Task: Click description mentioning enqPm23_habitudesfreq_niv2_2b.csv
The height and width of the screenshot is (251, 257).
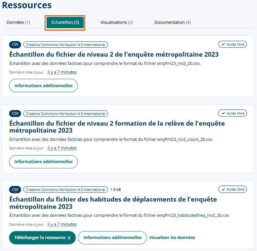Action: click(x=119, y=215)
